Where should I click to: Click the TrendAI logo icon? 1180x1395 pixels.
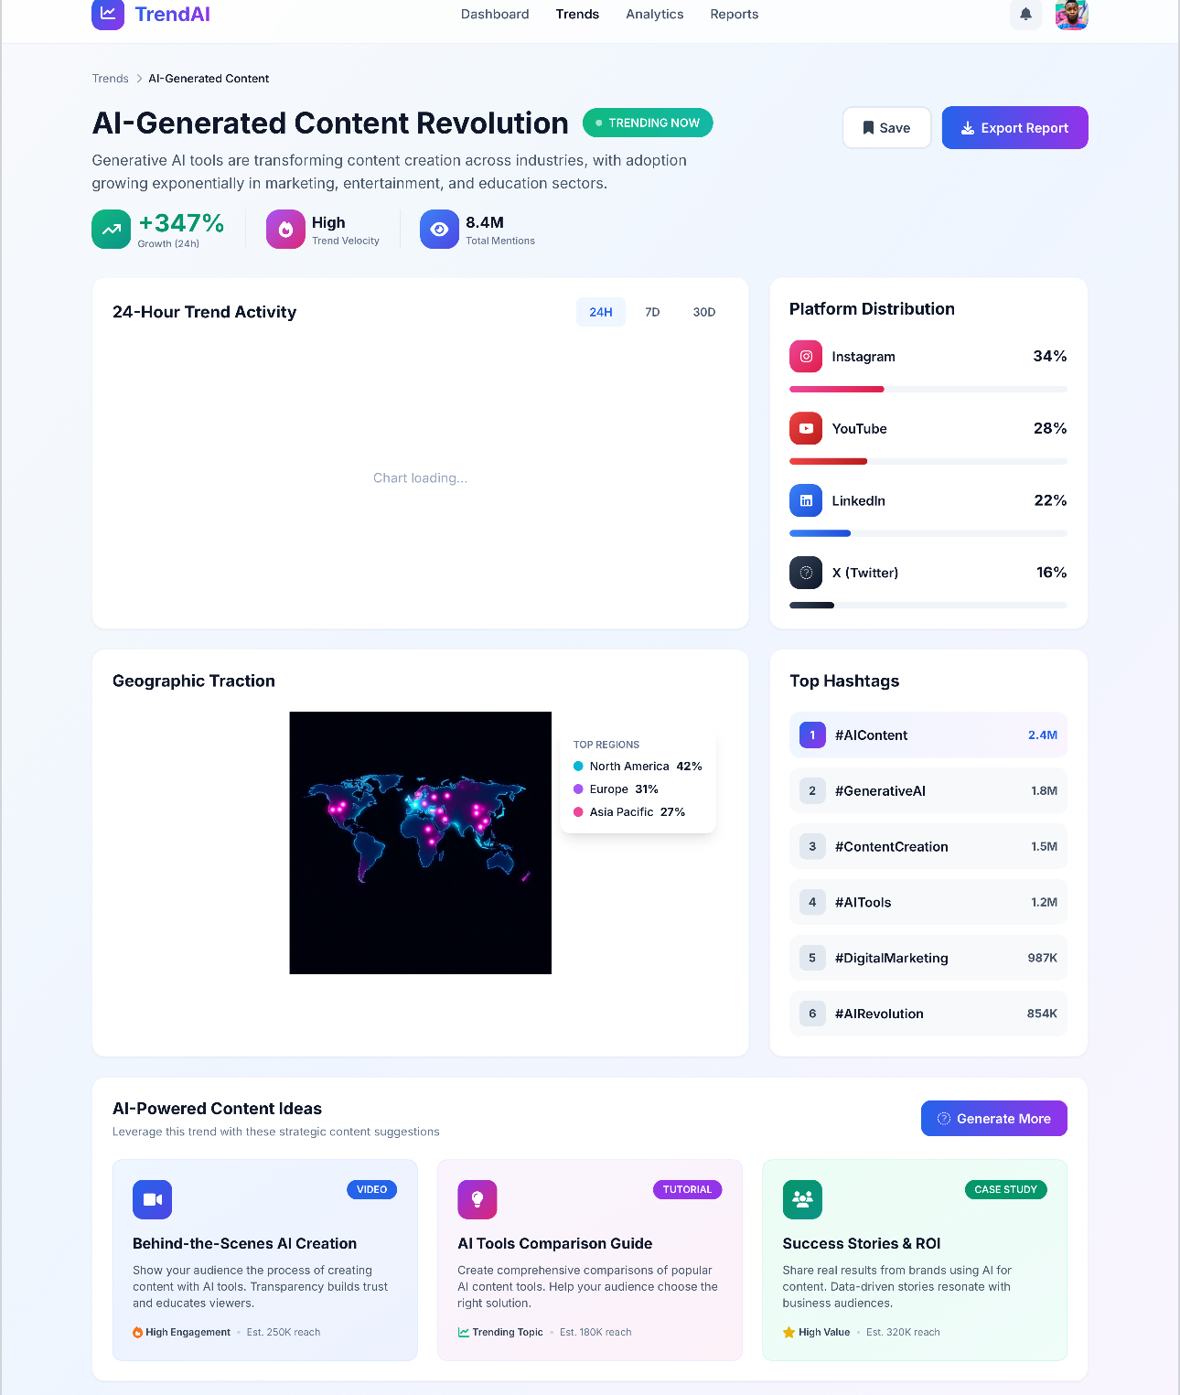point(108,14)
